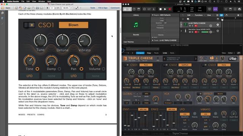
Task: Click the duplicate track icon next to plus
Action: click(x=188, y=19)
